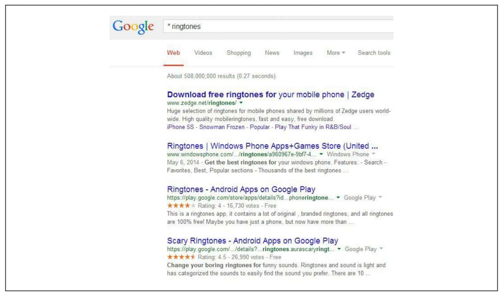Expand green arrow after phoneringtone URL

pos(338,198)
